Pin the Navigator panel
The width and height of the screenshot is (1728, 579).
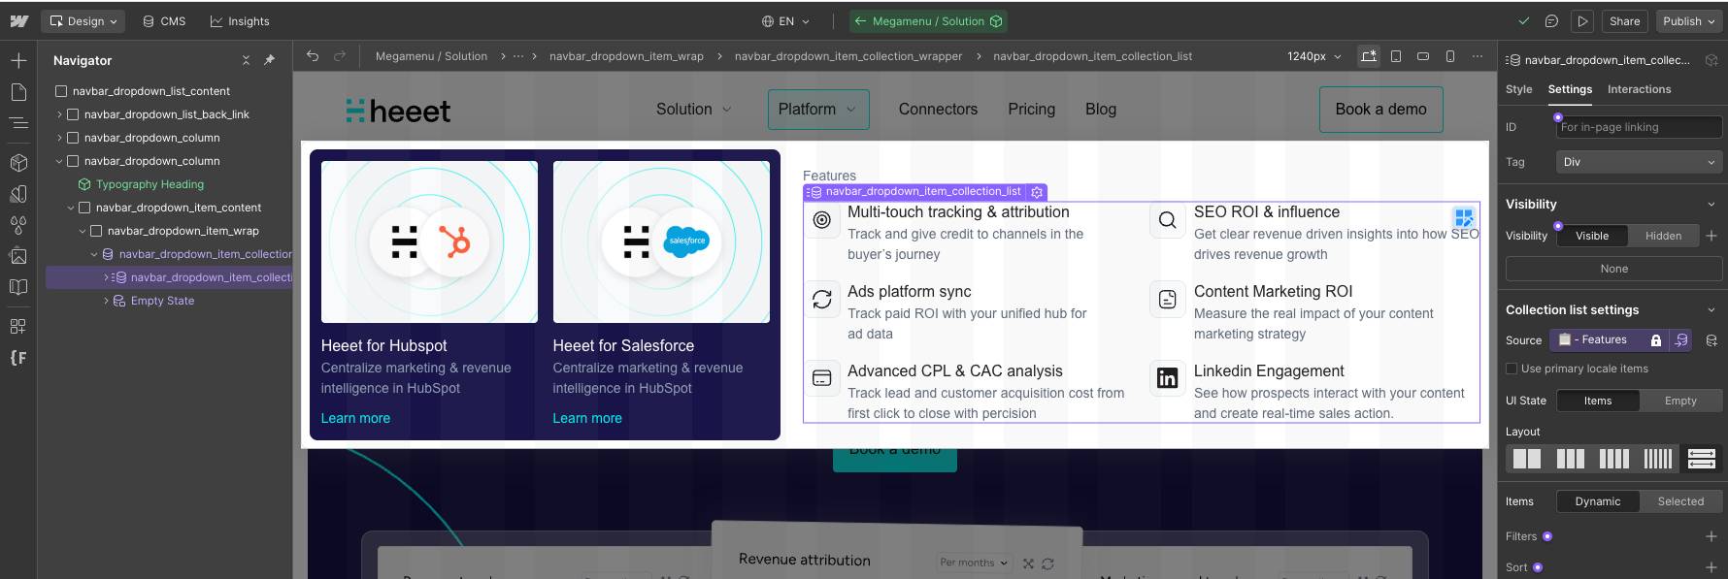point(270,60)
